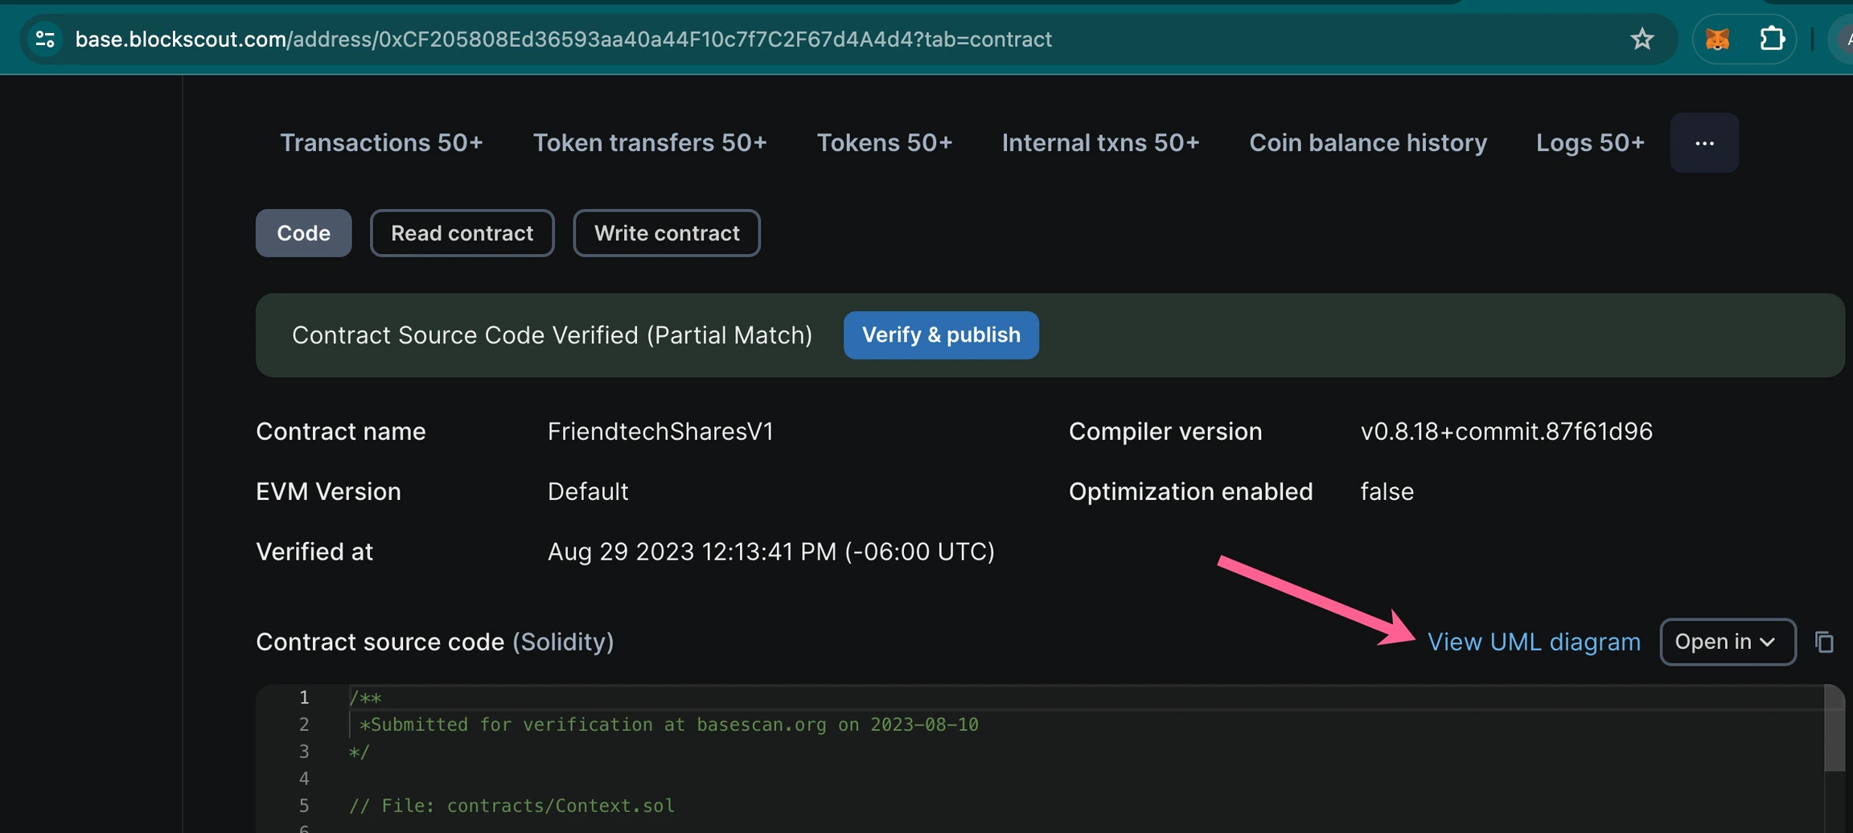Viewport: 1853px width, 833px height.
Task: Open the MetaMask fox extension
Action: point(1717,39)
